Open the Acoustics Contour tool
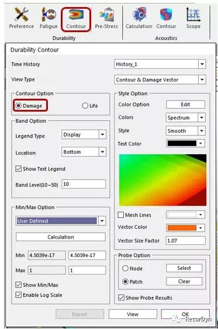This screenshot has width=218, height=329. pos(166,18)
